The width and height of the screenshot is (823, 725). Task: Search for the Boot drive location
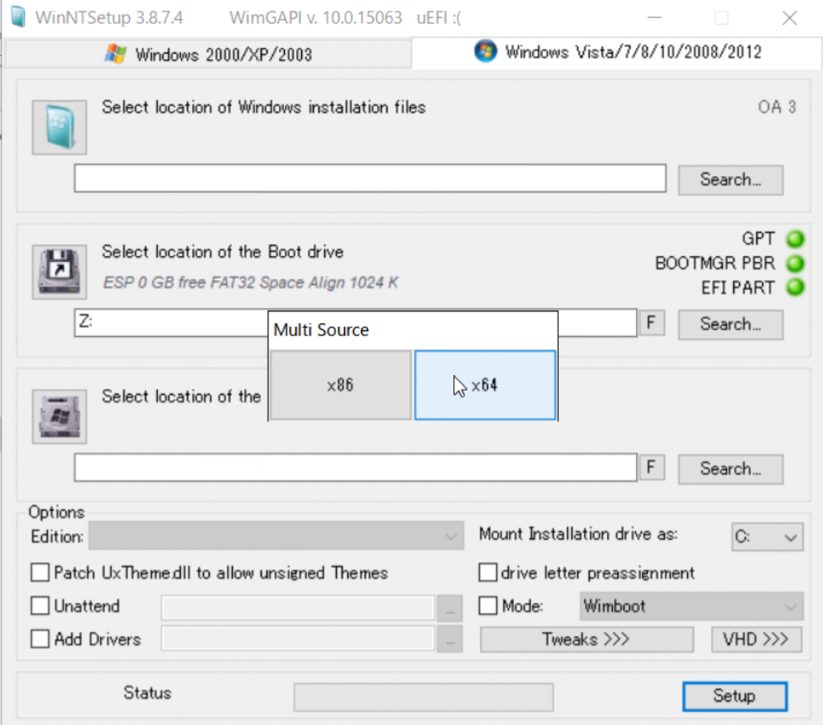click(731, 325)
